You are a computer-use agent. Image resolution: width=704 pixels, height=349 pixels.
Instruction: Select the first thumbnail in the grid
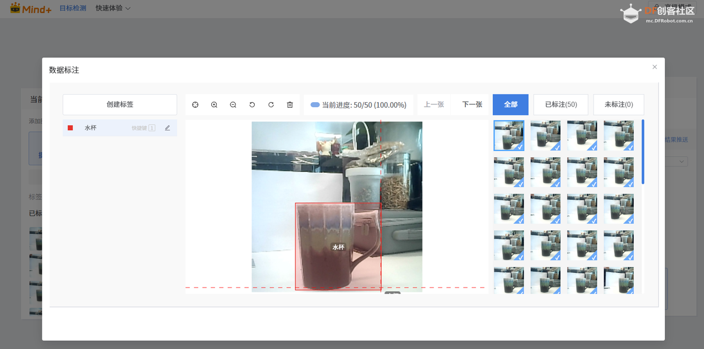[x=509, y=135]
